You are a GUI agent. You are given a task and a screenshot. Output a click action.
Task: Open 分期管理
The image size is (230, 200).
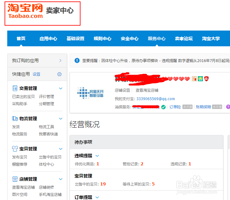[47, 104]
